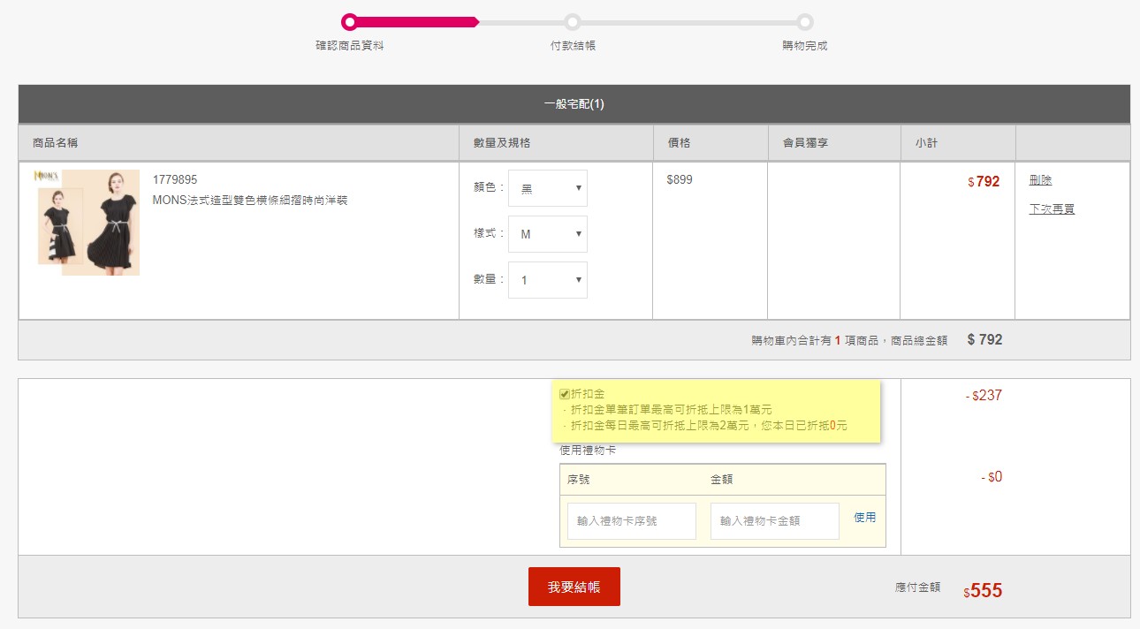Focus the 輸入禮物卡金額 input field
Screen dimensions: 1140x629
775,521
